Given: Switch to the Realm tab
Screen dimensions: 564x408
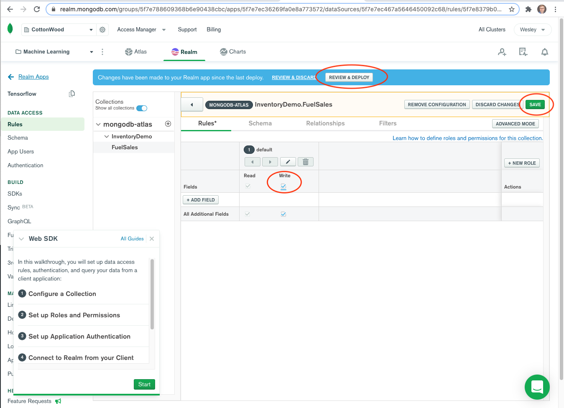Looking at the screenshot, I should click(x=184, y=52).
